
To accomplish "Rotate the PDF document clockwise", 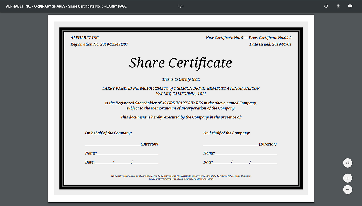I will pyautogui.click(x=326, y=6).
